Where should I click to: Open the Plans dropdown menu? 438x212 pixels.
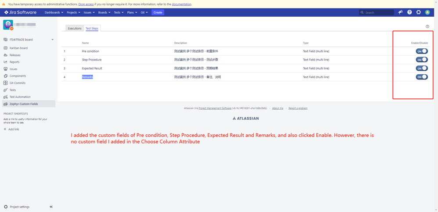[133, 13]
